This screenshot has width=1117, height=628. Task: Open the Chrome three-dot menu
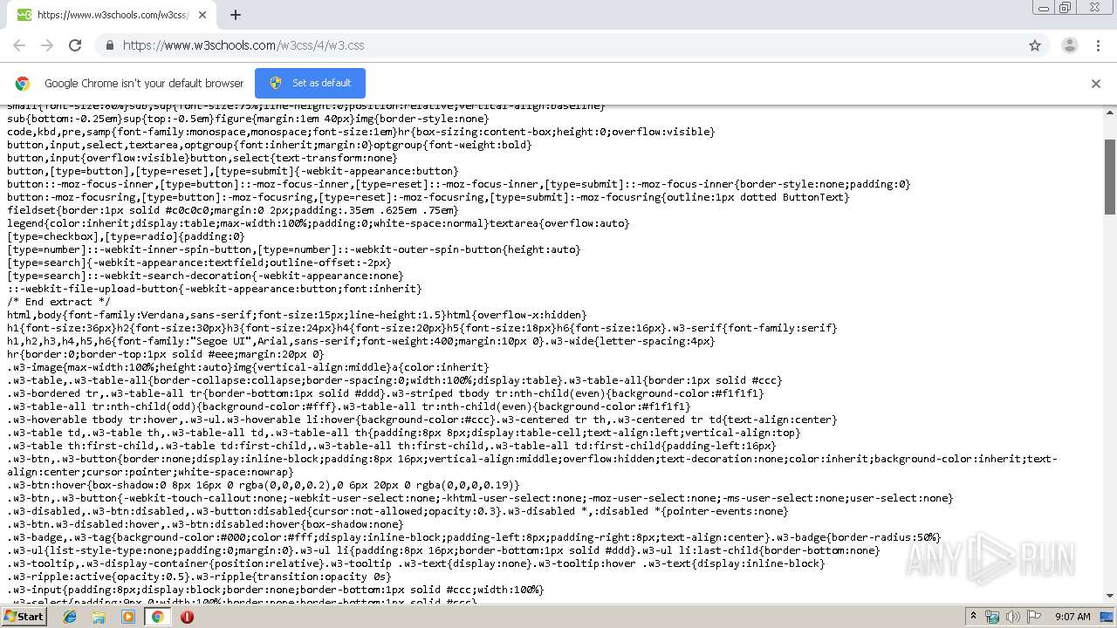pos(1098,45)
